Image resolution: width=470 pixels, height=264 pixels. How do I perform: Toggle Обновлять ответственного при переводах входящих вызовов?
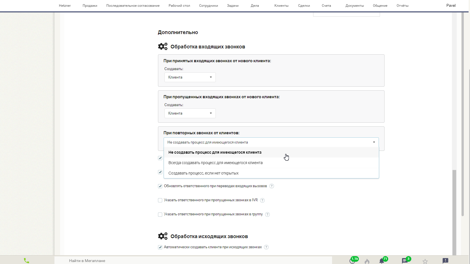160,186
